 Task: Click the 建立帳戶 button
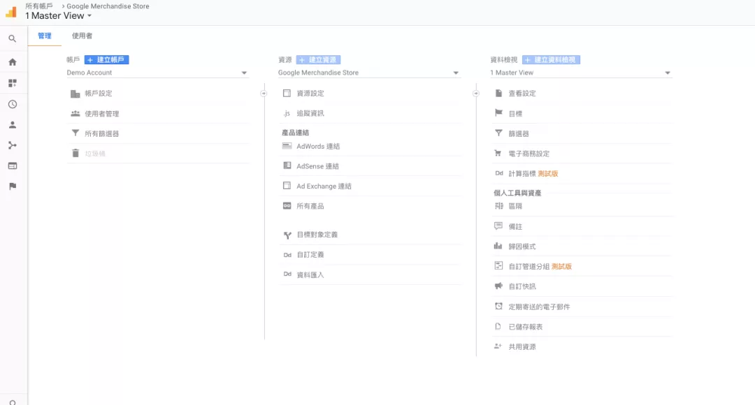click(106, 59)
